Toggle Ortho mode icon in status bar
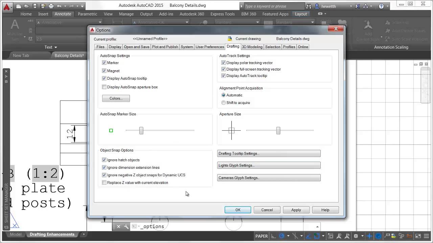The width and height of the screenshot is (433, 243). pyautogui.click(x=274, y=236)
